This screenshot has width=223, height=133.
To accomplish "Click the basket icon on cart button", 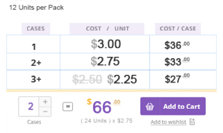I will pyautogui.click(x=150, y=106).
